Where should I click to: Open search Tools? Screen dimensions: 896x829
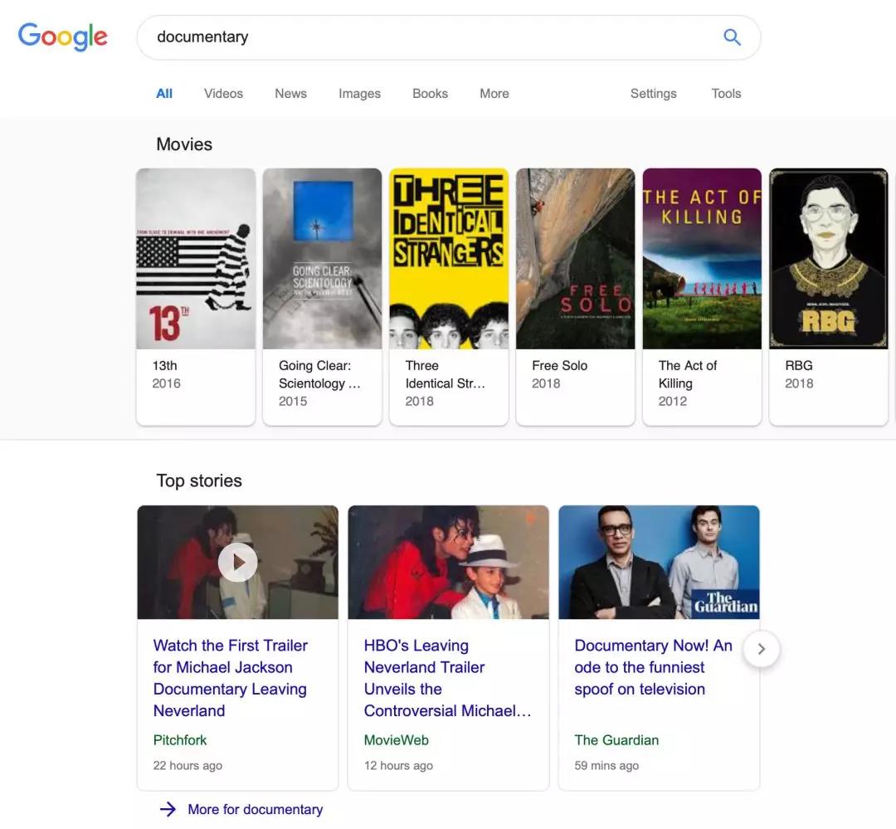(726, 93)
